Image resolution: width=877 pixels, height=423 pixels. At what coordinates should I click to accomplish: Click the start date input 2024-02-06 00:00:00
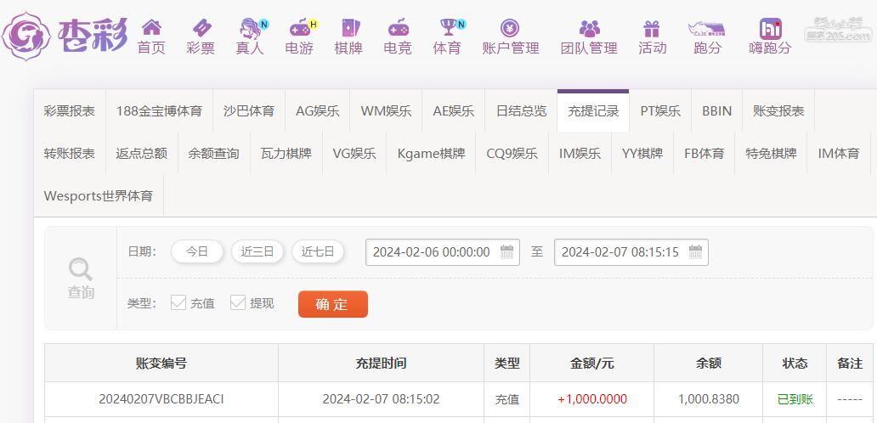(443, 252)
